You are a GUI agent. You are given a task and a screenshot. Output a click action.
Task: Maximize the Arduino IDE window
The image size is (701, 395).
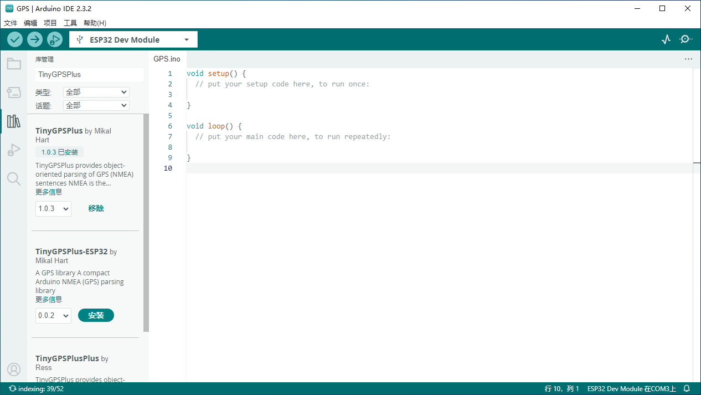(x=662, y=8)
